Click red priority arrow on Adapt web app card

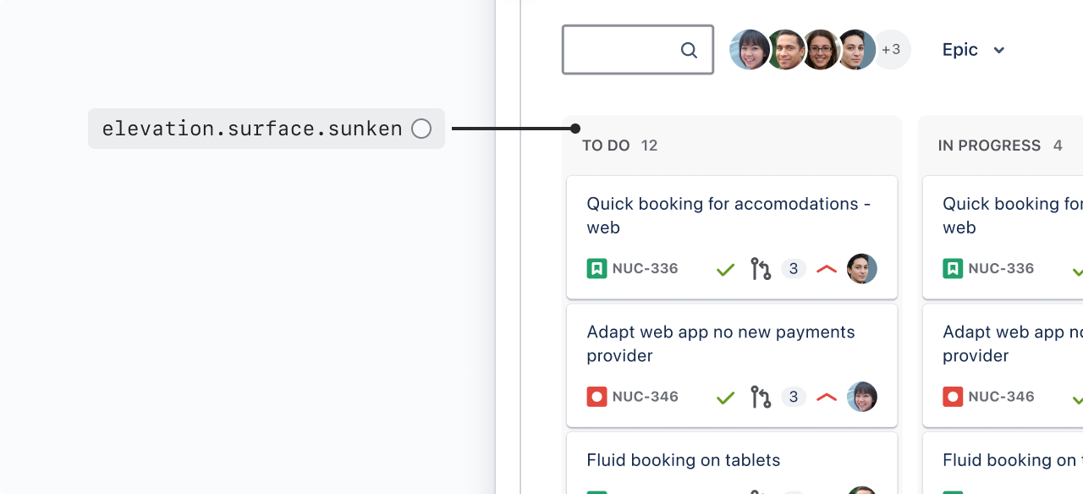pos(827,397)
